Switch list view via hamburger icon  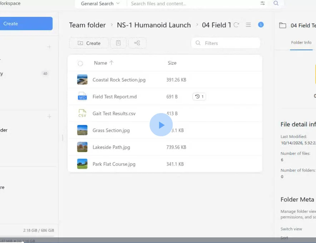pyautogui.click(x=248, y=25)
